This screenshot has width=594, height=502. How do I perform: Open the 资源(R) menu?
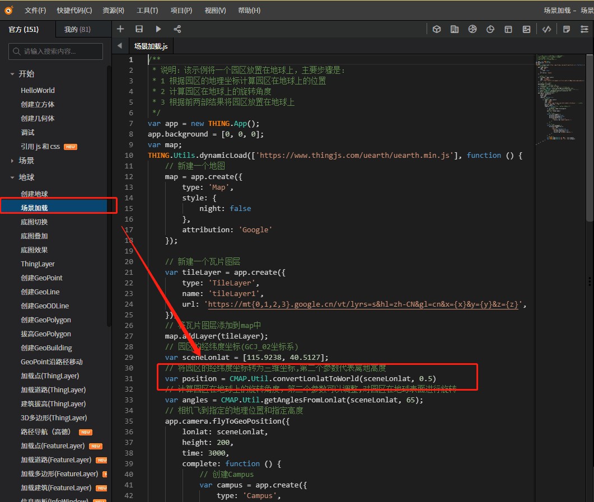[113, 10]
